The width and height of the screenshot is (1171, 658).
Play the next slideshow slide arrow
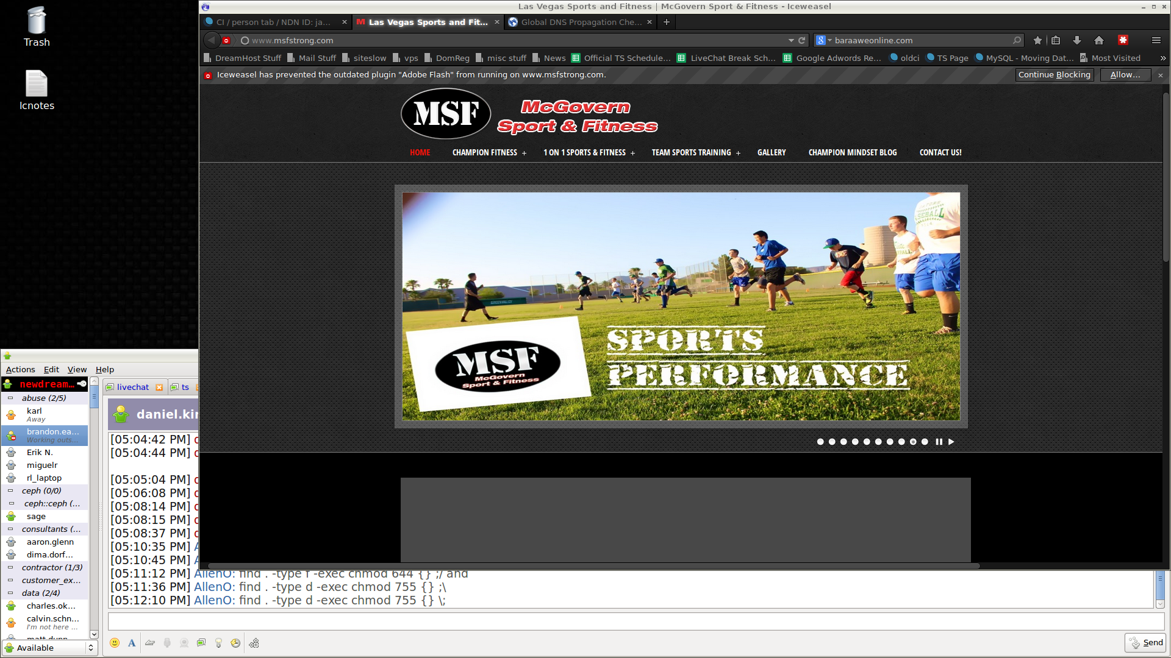point(951,442)
